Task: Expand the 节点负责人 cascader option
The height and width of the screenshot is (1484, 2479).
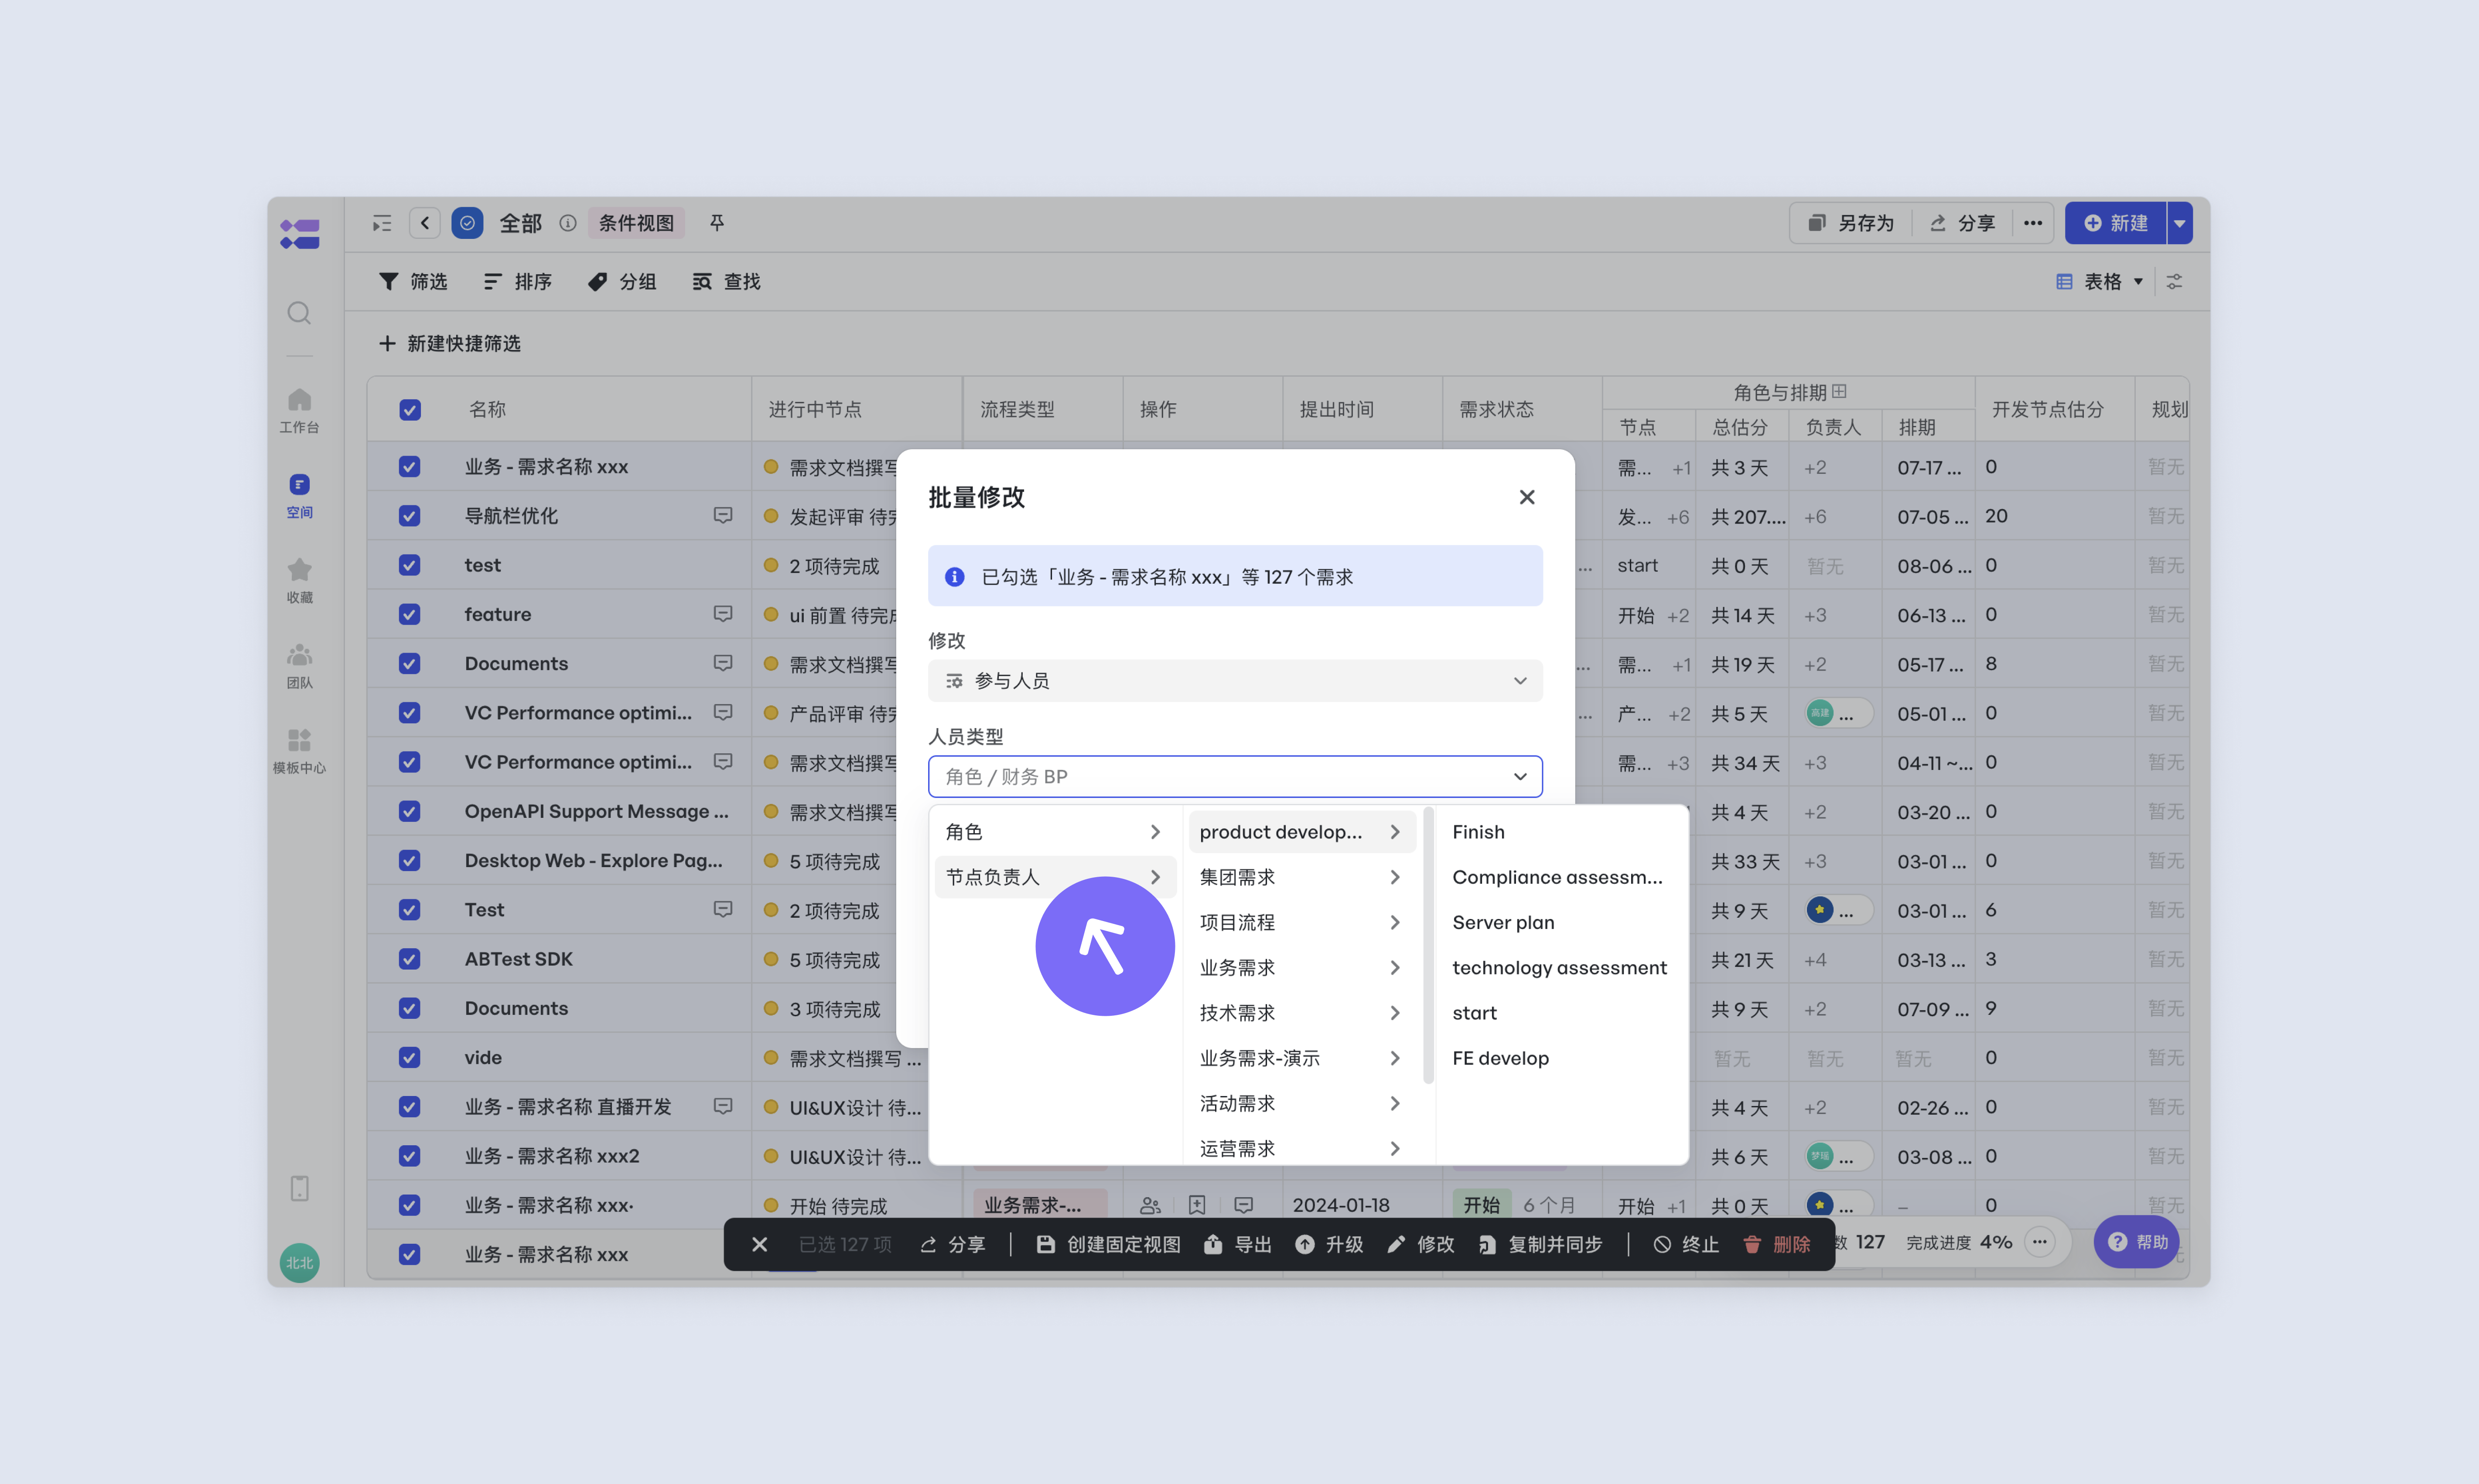Action: (x=1055, y=877)
